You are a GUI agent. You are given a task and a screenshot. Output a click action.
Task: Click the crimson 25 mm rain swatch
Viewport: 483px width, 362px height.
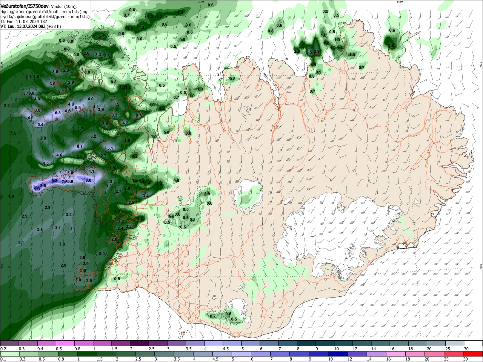[454, 354]
